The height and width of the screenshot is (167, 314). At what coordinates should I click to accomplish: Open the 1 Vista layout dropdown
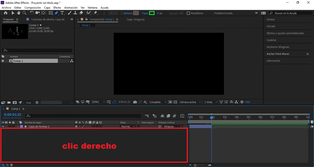210,102
